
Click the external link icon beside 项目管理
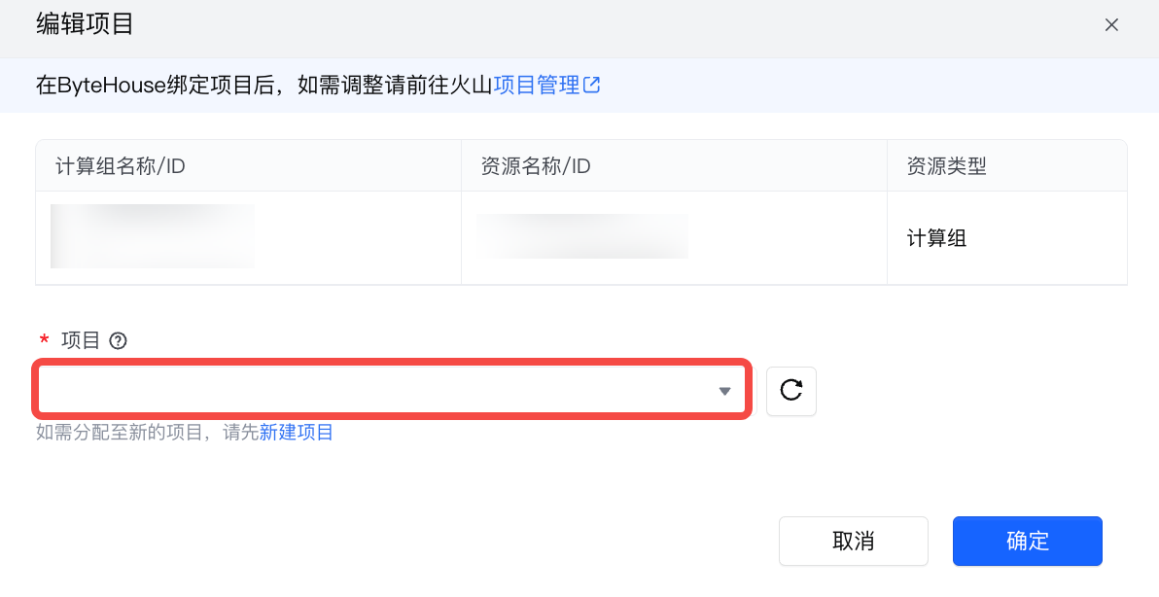tap(592, 86)
